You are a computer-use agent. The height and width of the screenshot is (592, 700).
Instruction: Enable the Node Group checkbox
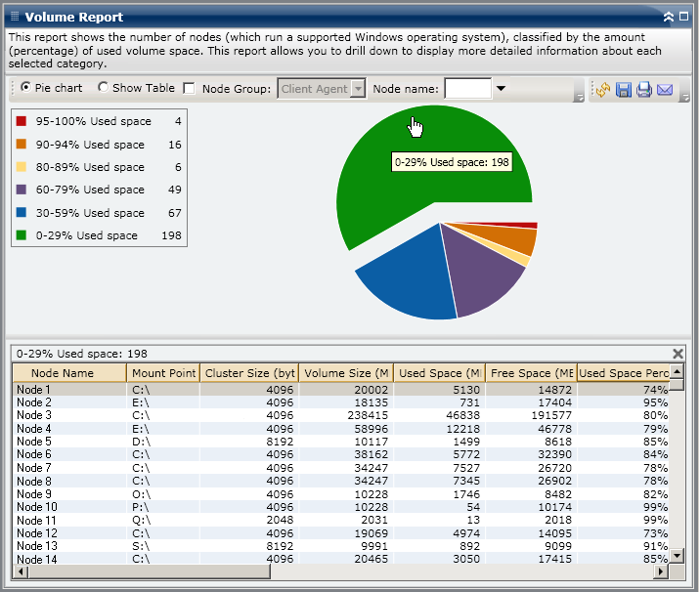click(189, 88)
